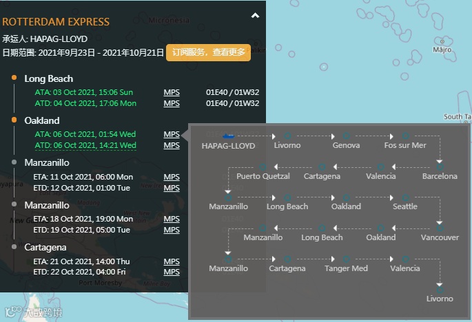Viewport: 472px width, 322px height.
Task: Click the orange subscribe service button
Action: pyautogui.click(x=208, y=52)
